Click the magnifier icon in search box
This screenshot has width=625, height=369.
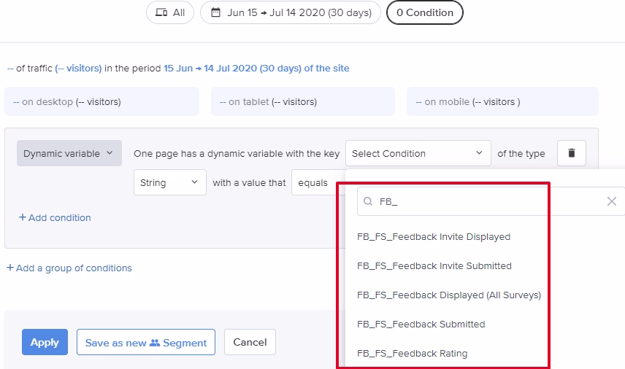[x=368, y=201]
